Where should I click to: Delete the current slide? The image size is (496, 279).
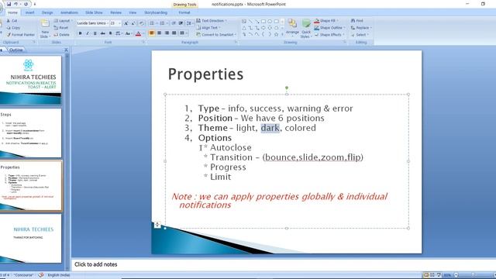pyautogui.click(x=61, y=34)
